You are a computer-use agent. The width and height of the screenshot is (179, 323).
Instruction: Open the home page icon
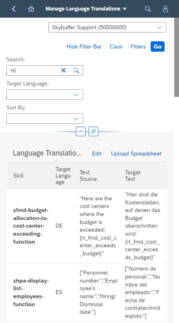click(31, 9)
